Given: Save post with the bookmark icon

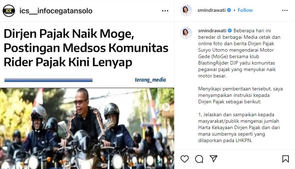Looking at the screenshot, I should pyautogui.click(x=285, y=159).
